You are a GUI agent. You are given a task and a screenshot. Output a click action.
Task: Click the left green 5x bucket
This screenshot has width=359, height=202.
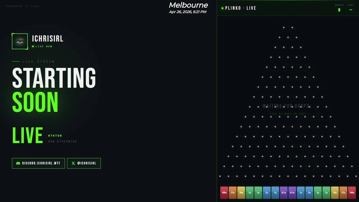pyautogui.click(x=250, y=193)
